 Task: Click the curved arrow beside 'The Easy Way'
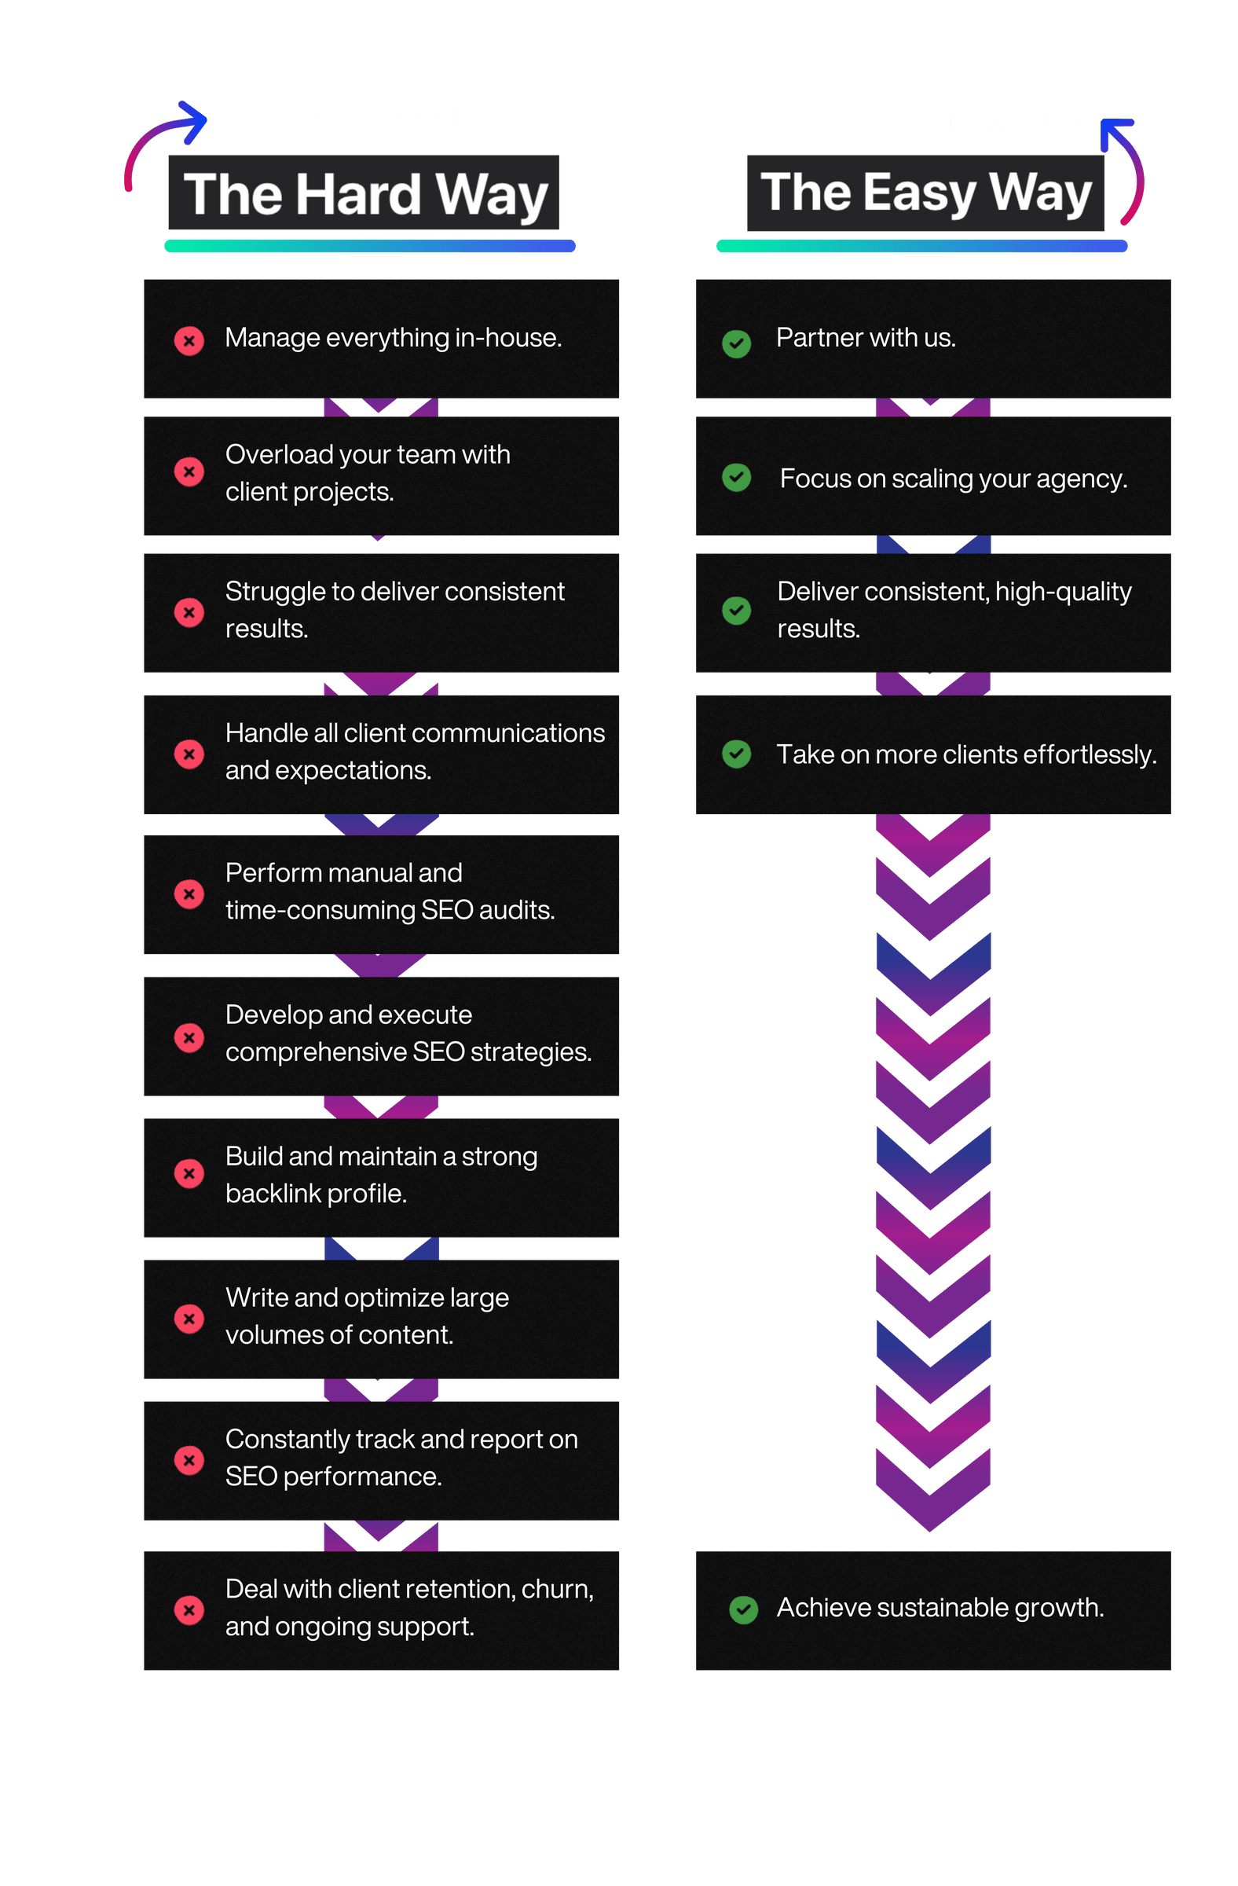(x=1122, y=171)
